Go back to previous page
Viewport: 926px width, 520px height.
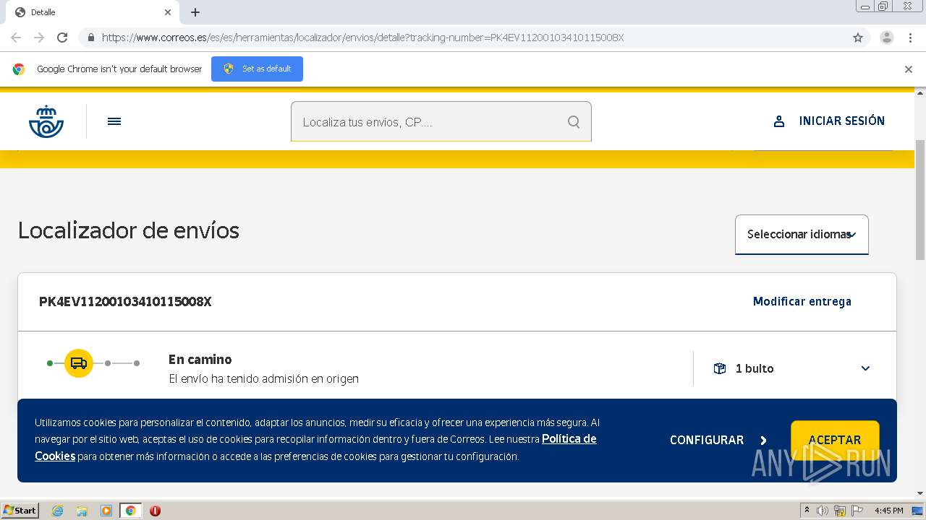[x=16, y=38]
